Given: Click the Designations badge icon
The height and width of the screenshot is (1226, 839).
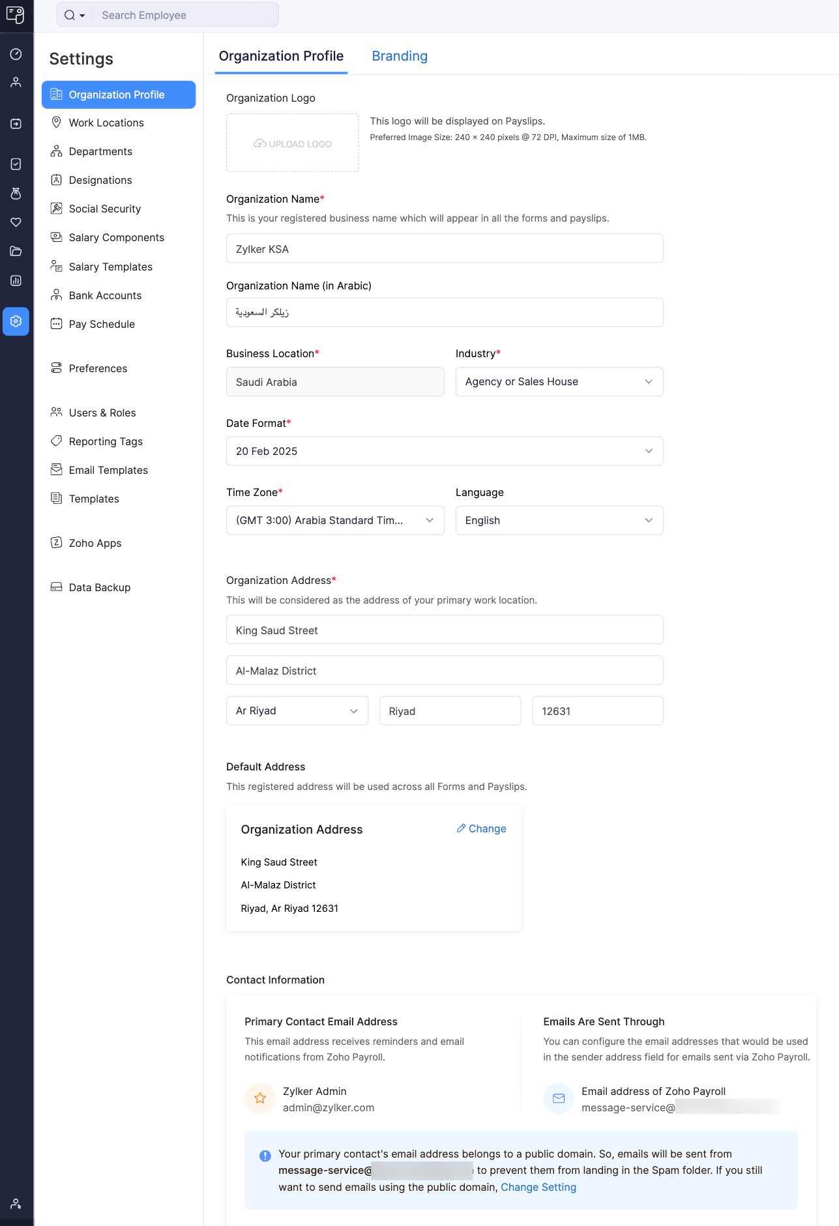Looking at the screenshot, I should [x=57, y=180].
